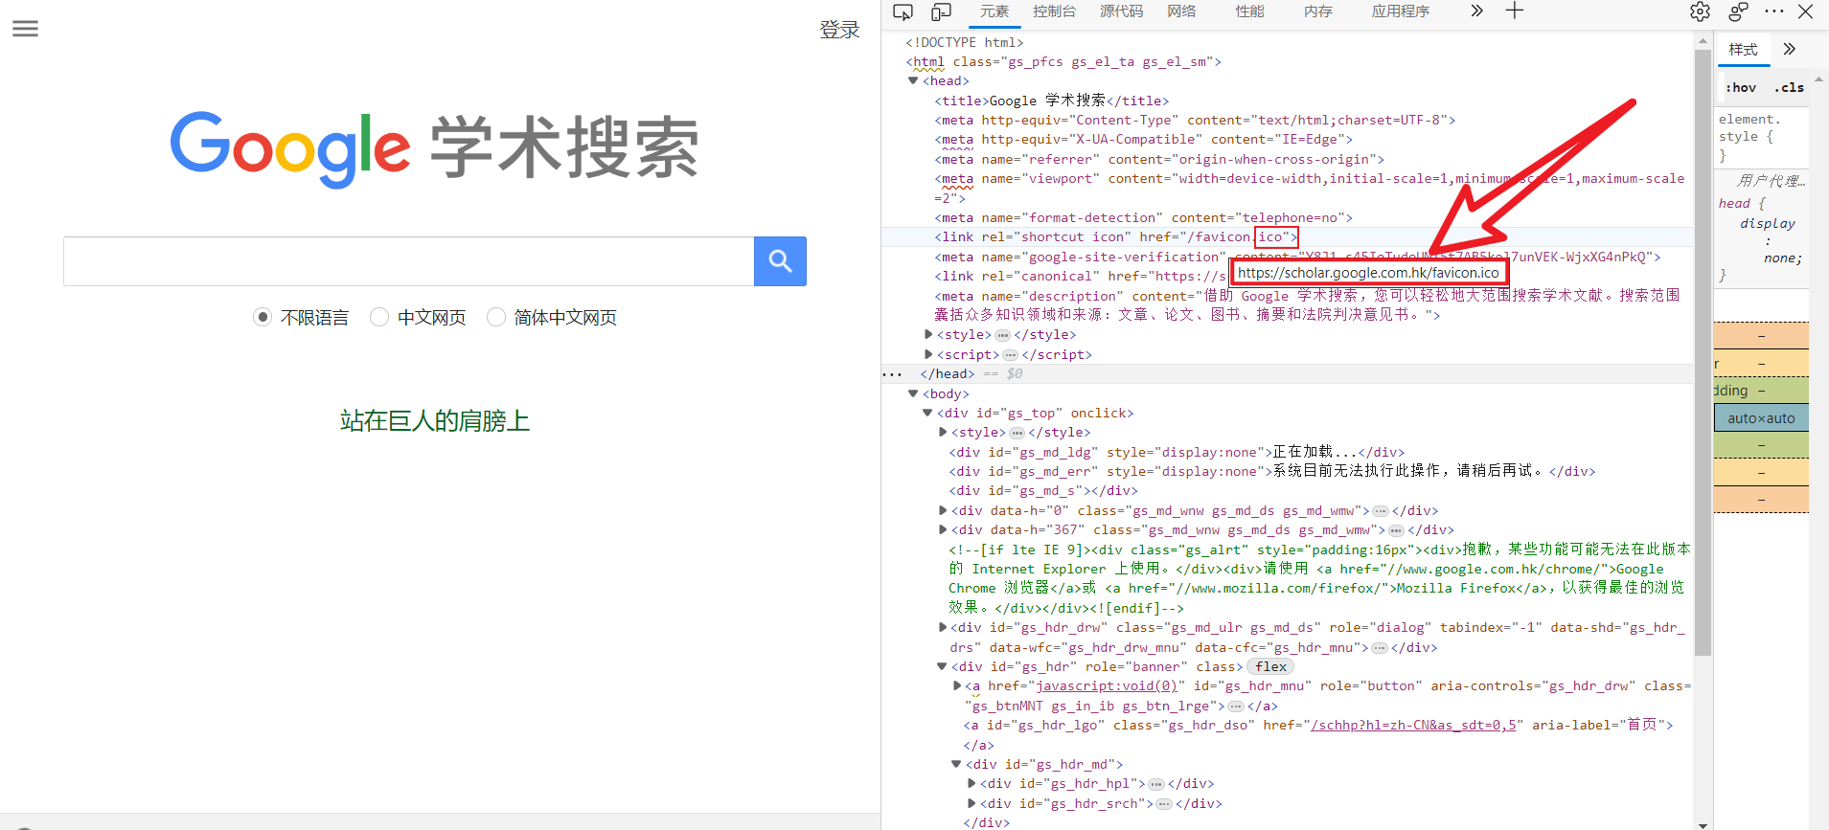1829x830 pixels.
Task: Click the DOM scrollbar down arrow
Action: coord(1703,824)
